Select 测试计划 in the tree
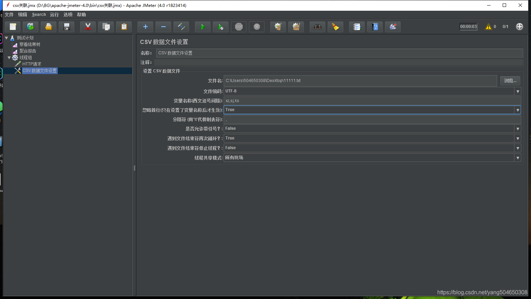This screenshot has height=299, width=531. 25,38
